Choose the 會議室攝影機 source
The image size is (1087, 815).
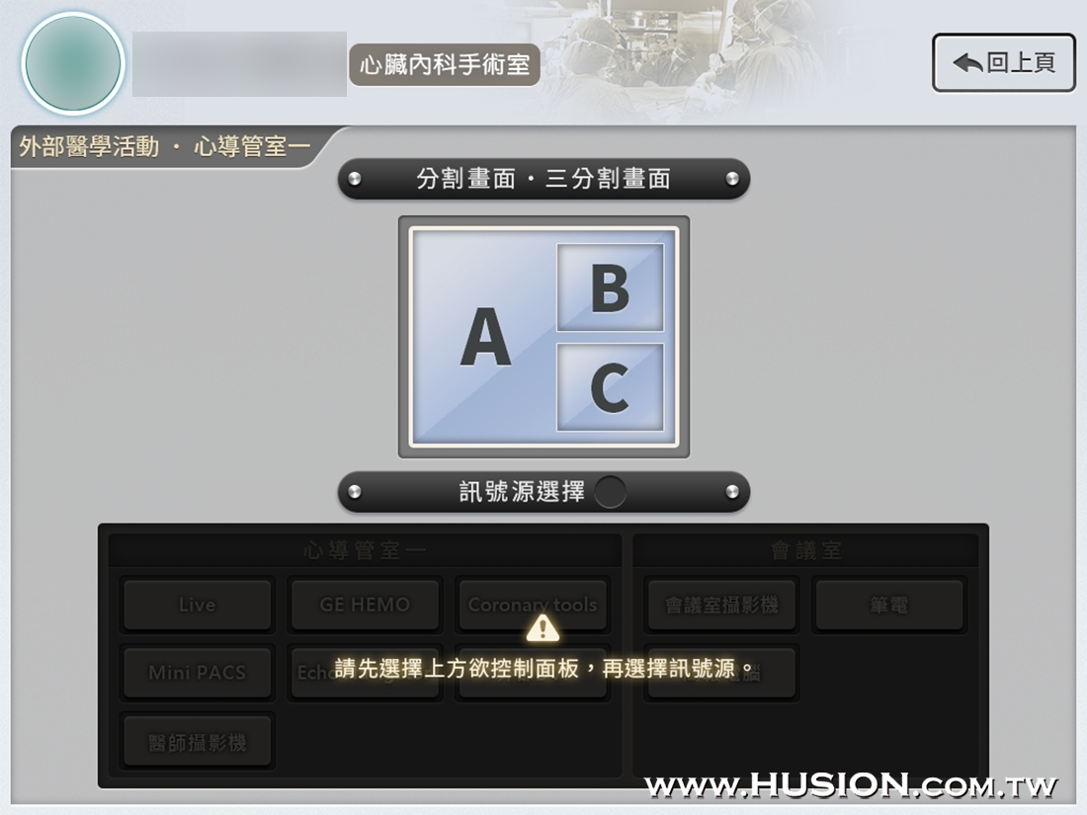(x=721, y=605)
